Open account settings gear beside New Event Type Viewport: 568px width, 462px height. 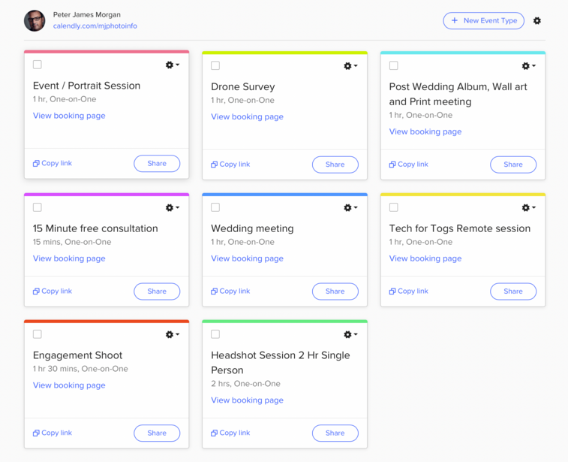(536, 21)
